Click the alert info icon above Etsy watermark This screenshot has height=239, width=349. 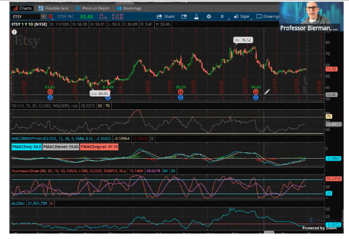pos(15,32)
